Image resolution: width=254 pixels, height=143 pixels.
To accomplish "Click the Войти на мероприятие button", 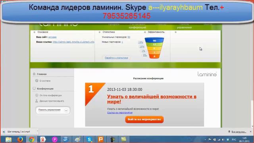I will coord(144,119).
